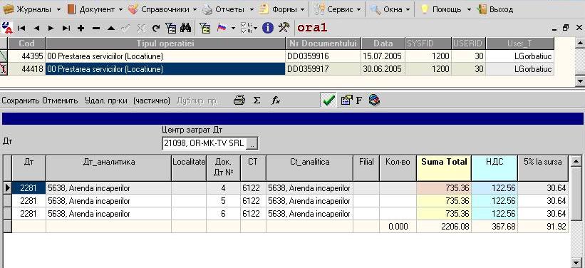Click the application logo icon in toolbar
The width and height of the screenshot is (585, 268).
[7, 28]
